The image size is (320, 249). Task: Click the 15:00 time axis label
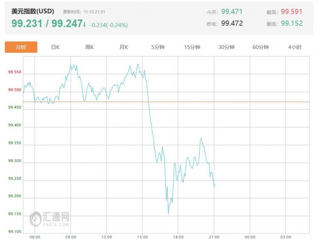coord(142,237)
